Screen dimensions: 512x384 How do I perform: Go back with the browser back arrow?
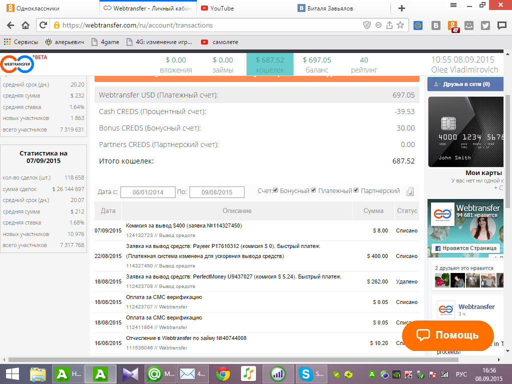10,25
